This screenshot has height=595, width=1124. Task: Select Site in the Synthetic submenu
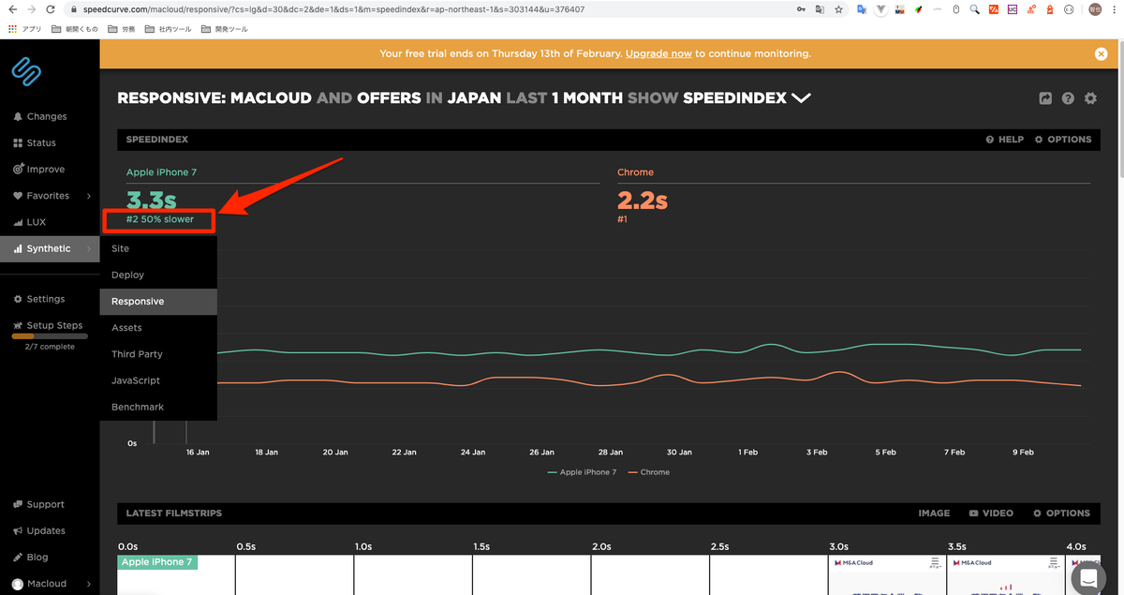pos(158,248)
